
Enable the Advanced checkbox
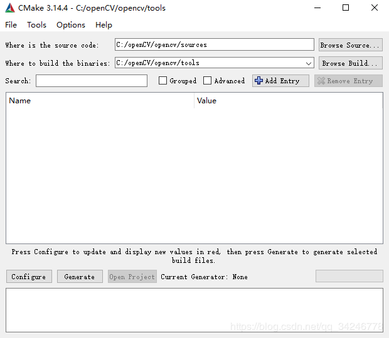(x=207, y=81)
